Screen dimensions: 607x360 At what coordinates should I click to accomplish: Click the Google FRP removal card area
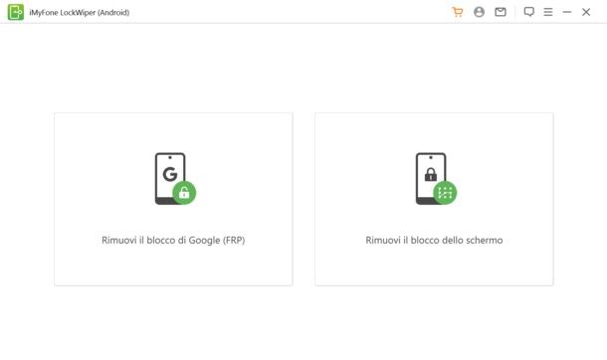pos(173,199)
